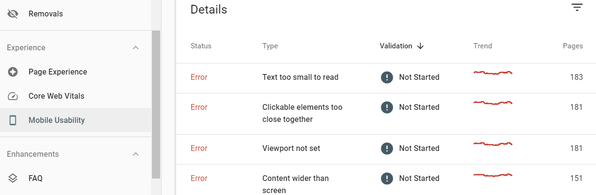
Task: Click the FAQ layers icon
Action: [13, 178]
